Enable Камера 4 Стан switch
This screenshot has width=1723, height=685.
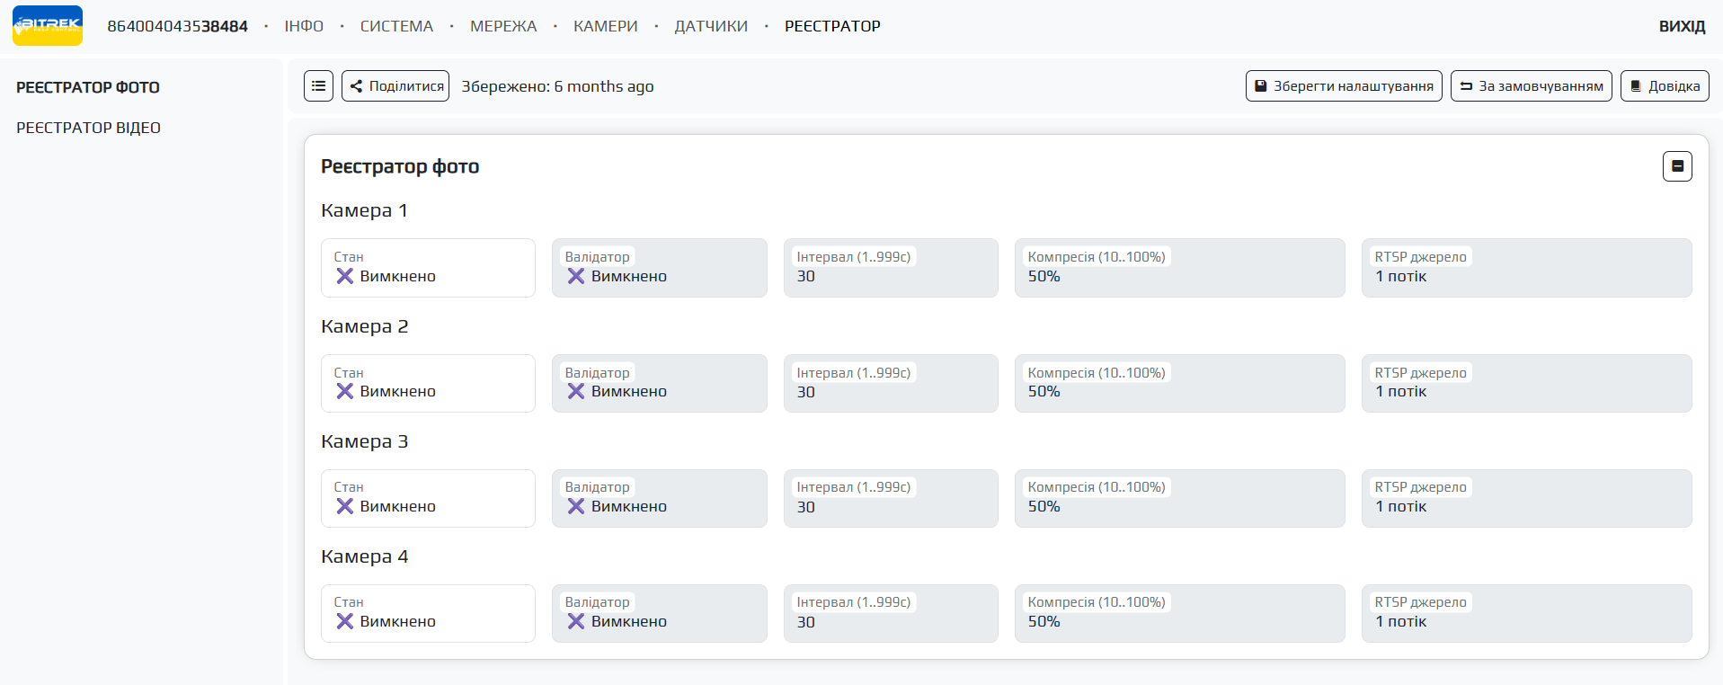(428, 614)
